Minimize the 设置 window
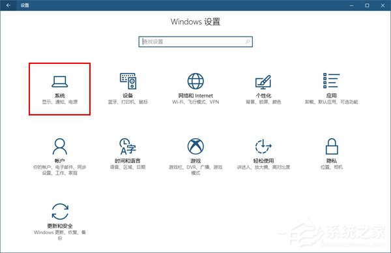Viewport: 391px width, 253px height. (352, 5)
